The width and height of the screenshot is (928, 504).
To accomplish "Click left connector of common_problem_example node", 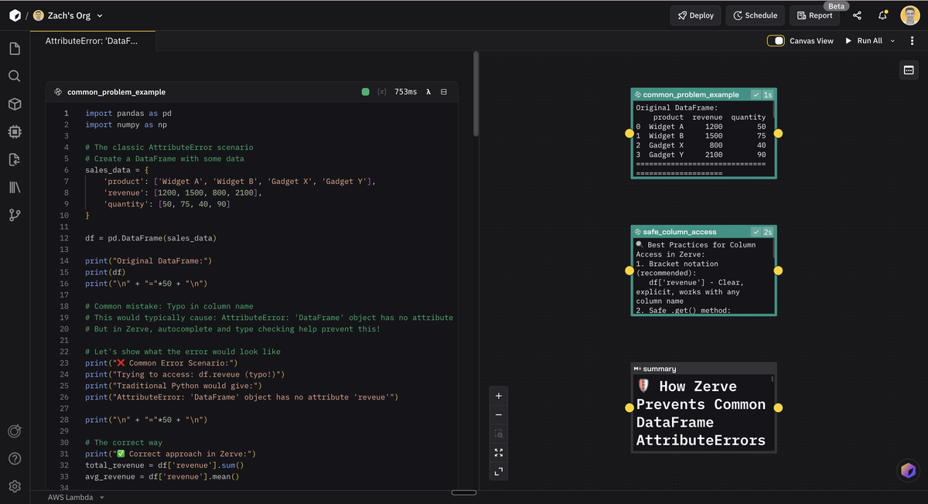I will pos(629,134).
